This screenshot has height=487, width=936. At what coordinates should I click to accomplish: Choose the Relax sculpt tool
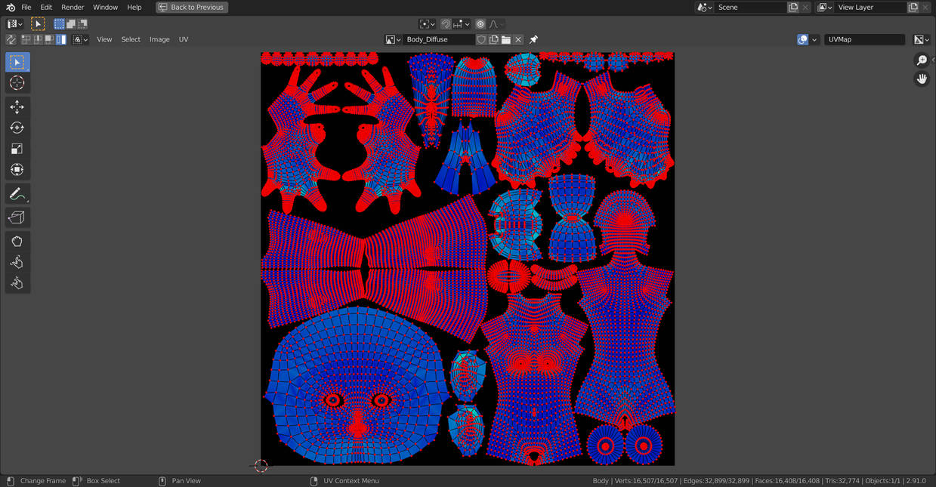(17, 262)
